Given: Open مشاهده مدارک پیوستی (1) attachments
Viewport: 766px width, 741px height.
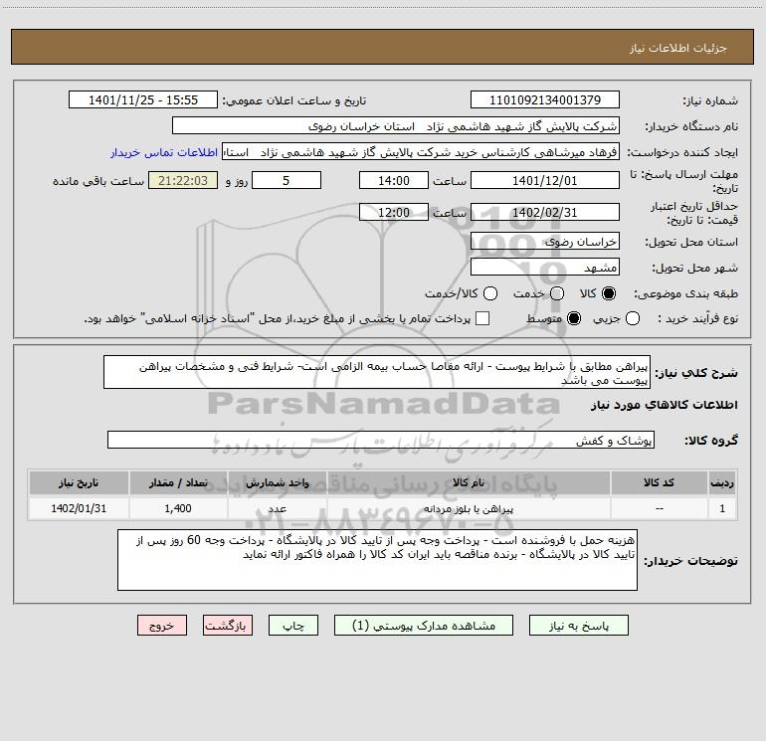Looking at the screenshot, I should 424,626.
